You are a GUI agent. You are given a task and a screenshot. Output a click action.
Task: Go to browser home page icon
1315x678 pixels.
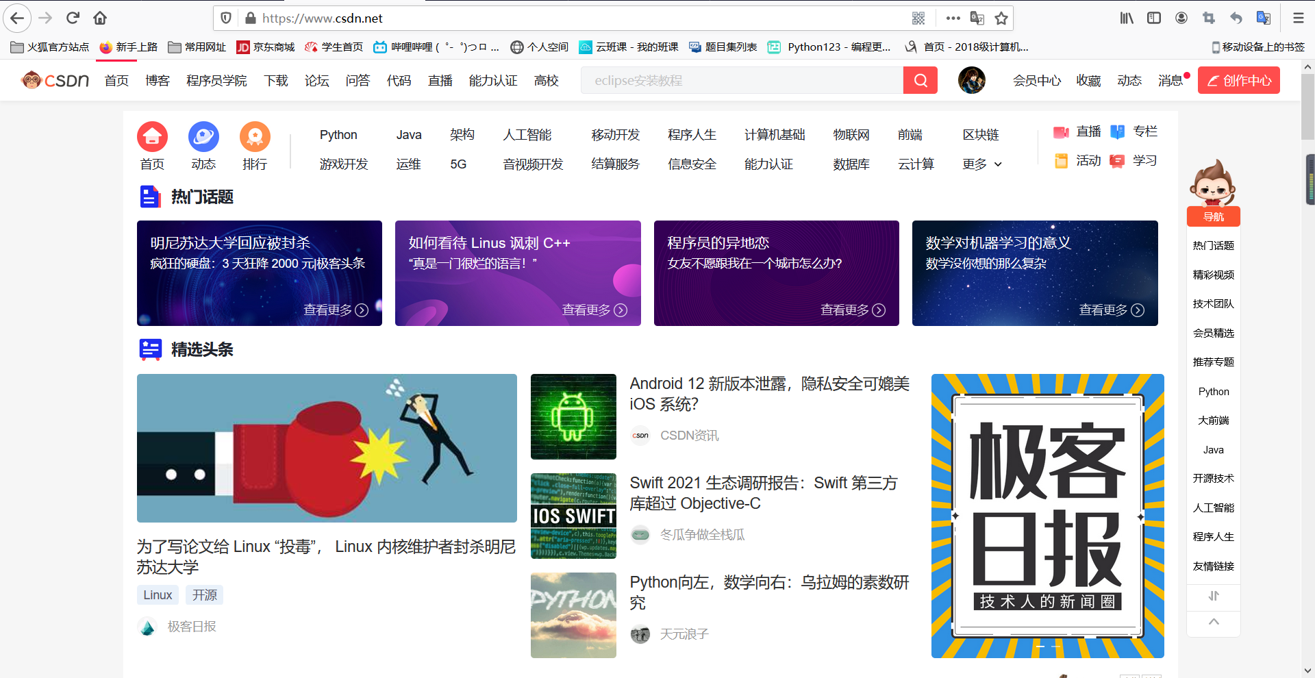tap(100, 18)
